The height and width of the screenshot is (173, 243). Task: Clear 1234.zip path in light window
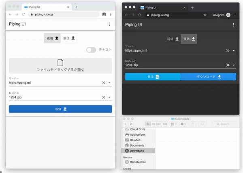click(x=104, y=97)
